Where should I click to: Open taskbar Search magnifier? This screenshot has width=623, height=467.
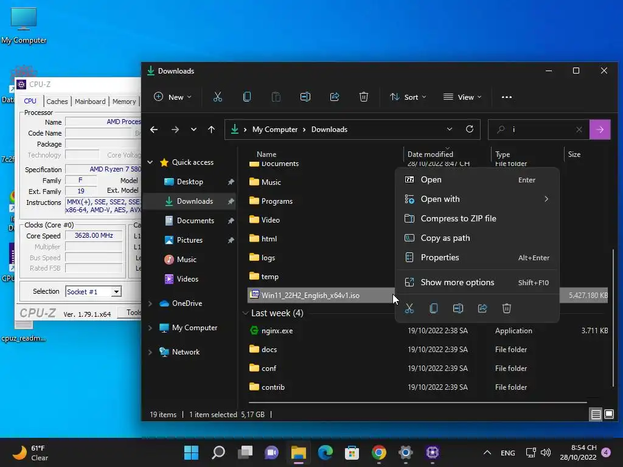pyautogui.click(x=218, y=452)
